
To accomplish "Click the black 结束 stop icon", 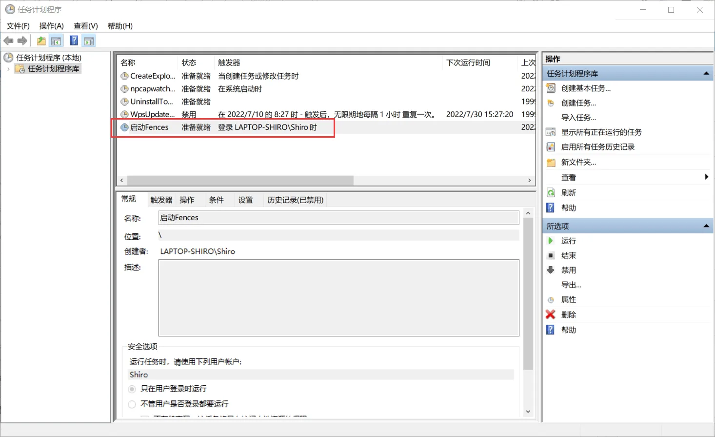I will (551, 255).
